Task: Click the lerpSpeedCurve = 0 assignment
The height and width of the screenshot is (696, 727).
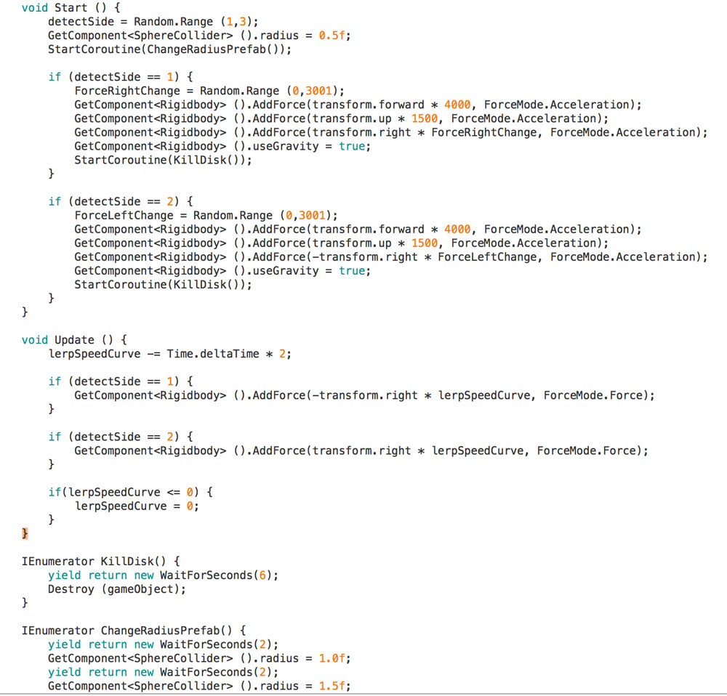Action: click(136, 506)
